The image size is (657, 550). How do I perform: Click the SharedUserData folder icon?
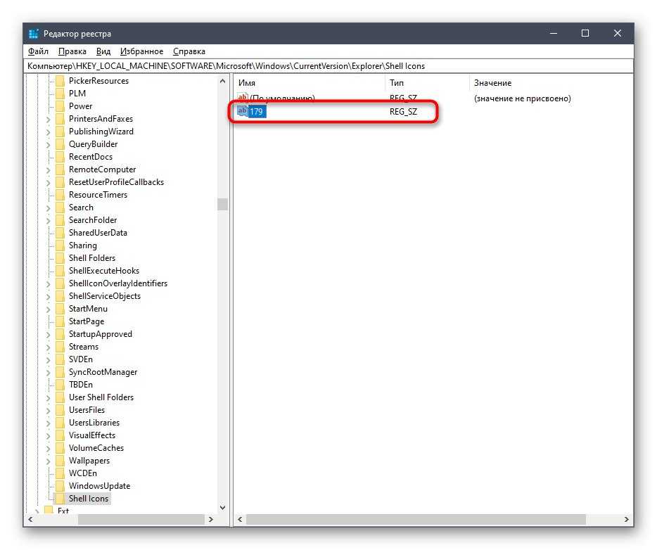coord(60,233)
